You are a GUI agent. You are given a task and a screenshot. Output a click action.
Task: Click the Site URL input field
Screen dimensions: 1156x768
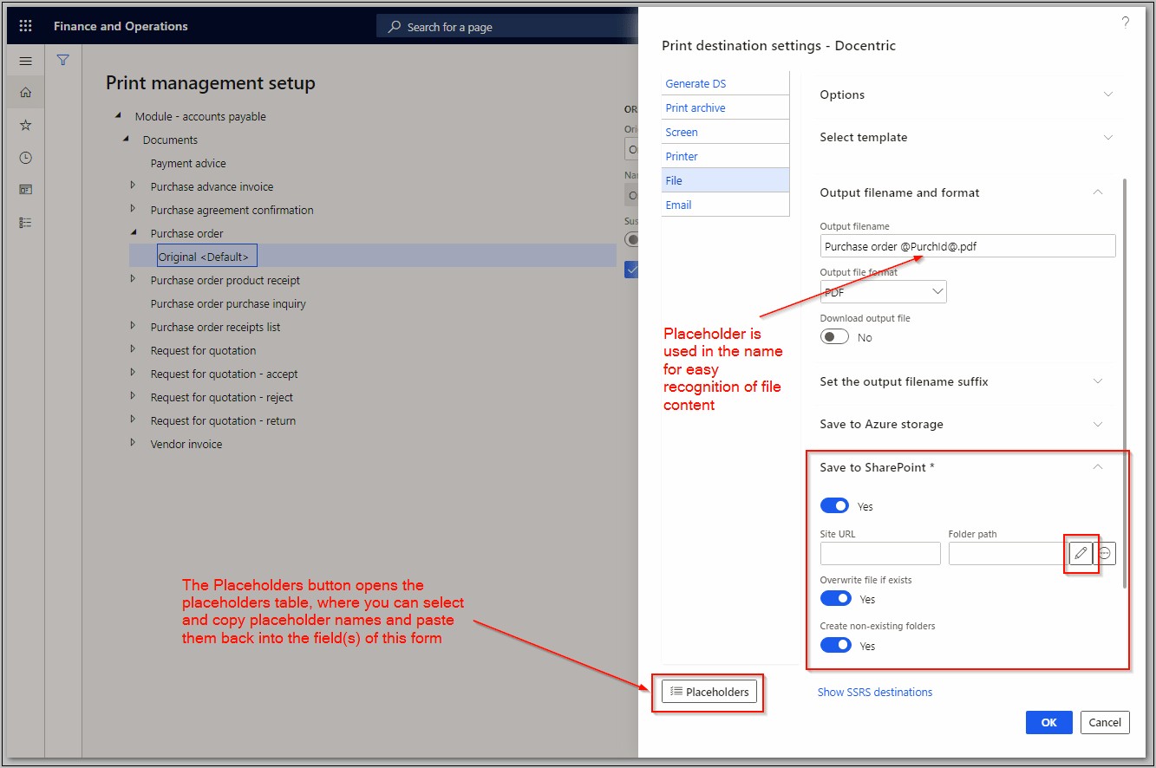880,553
